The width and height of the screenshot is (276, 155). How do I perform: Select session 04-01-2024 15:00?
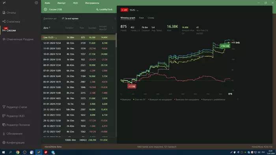(78, 87)
